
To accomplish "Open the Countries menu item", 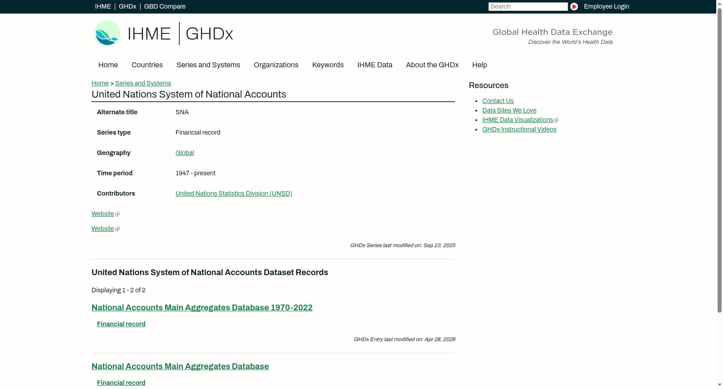I will tap(147, 65).
